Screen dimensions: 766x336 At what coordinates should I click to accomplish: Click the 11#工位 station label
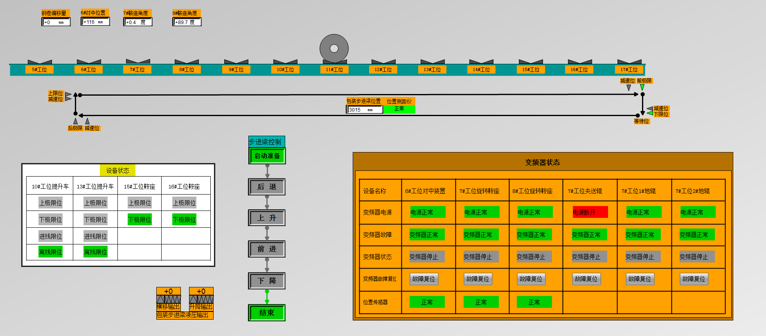[334, 69]
